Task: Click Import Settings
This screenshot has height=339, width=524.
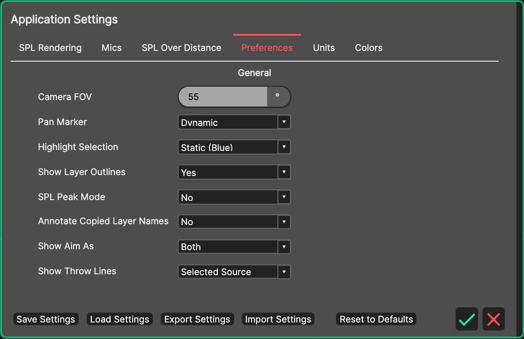Action: 278,319
